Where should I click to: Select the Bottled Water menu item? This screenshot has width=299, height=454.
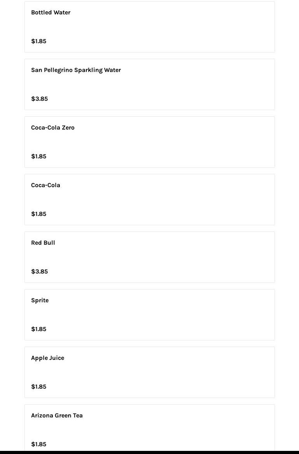(50, 12)
